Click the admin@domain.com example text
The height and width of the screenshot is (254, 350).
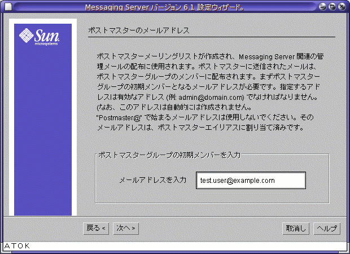[x=211, y=98]
